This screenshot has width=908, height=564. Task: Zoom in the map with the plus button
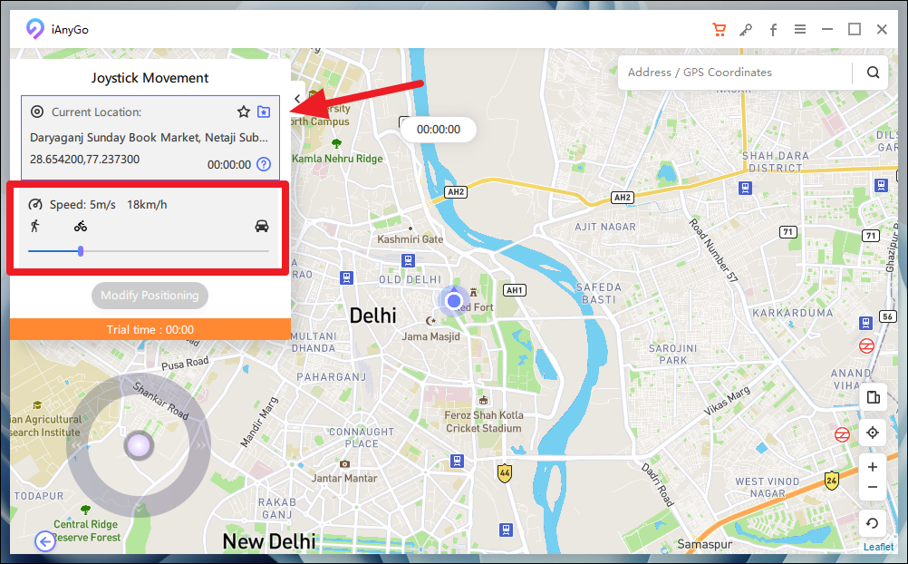click(x=873, y=467)
